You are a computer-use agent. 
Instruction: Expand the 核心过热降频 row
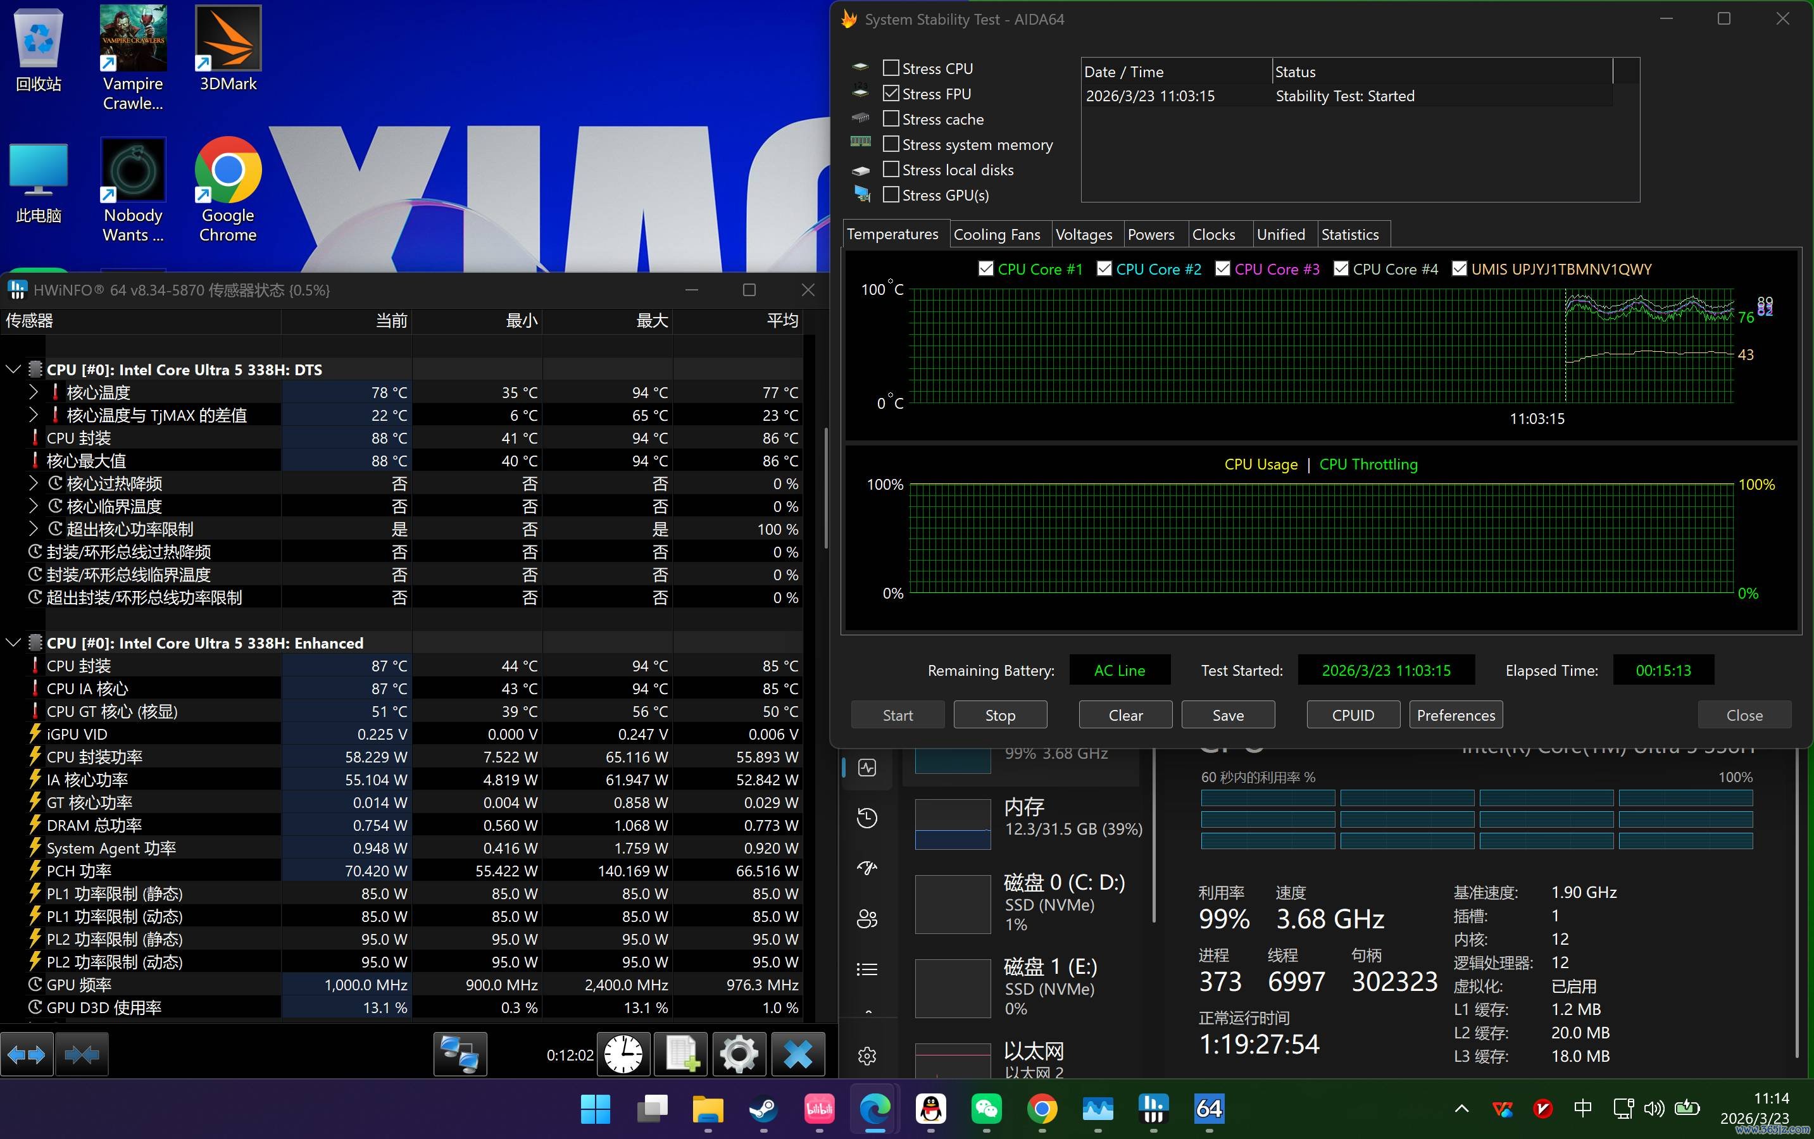pos(33,483)
